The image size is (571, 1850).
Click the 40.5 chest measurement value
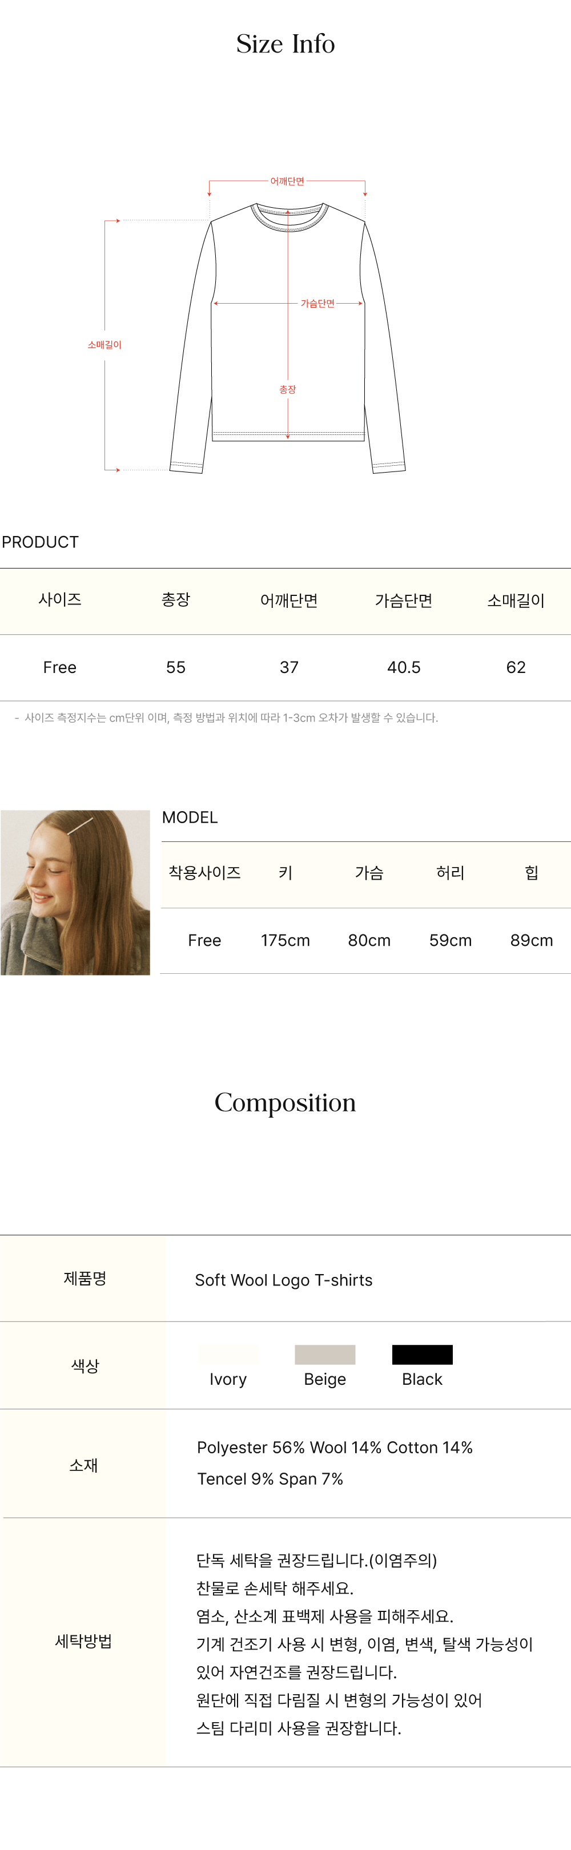404,667
